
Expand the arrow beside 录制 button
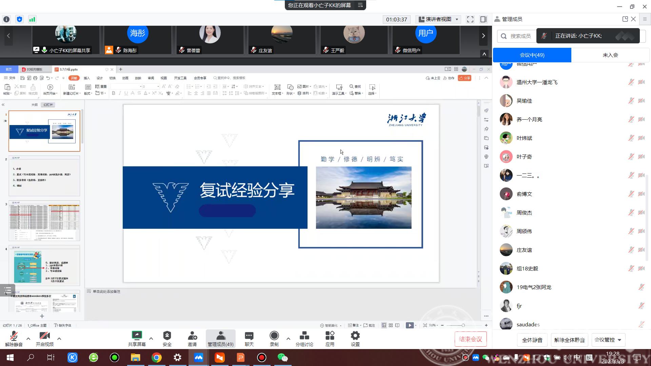[x=288, y=338]
